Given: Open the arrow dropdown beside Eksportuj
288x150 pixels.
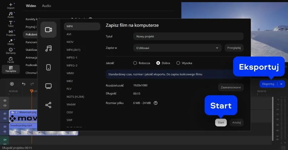Looking at the screenshot, I should click(281, 84).
